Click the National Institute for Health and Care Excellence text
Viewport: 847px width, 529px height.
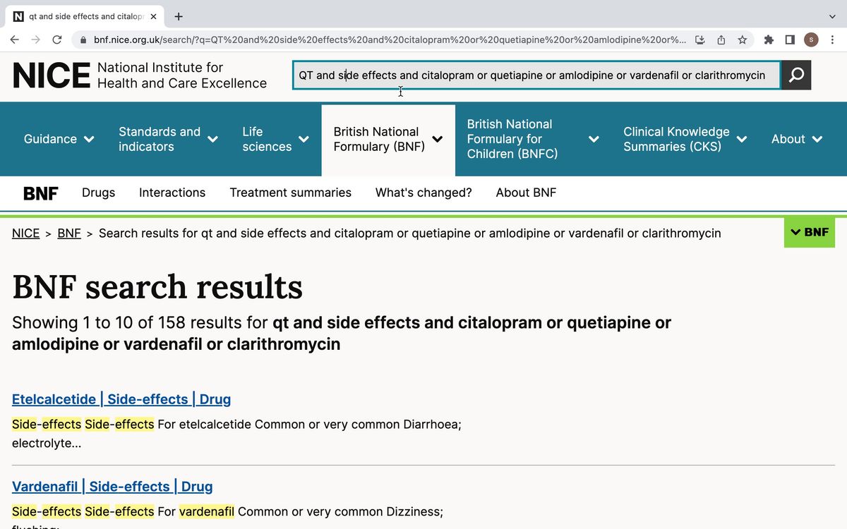[182, 75]
